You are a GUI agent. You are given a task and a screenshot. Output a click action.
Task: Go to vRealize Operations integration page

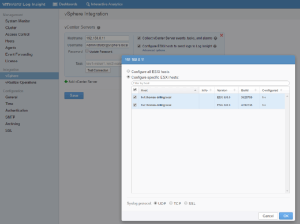(21, 83)
